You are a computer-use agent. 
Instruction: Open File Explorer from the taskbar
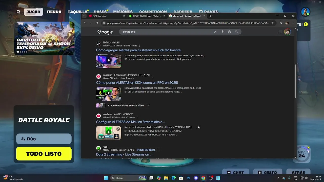(x=166, y=178)
